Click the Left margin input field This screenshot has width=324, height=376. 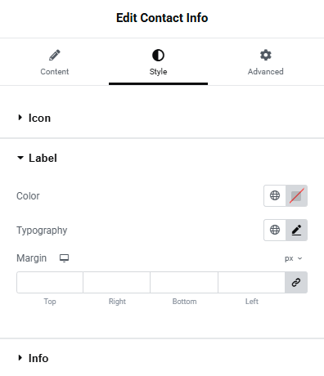click(x=251, y=282)
